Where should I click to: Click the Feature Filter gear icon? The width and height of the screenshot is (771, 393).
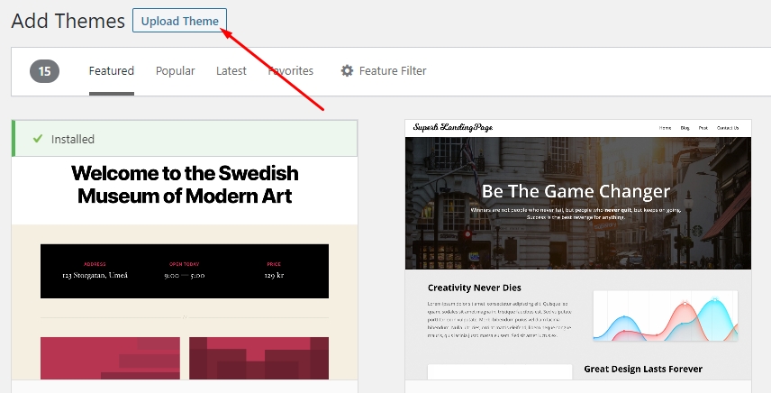(347, 71)
